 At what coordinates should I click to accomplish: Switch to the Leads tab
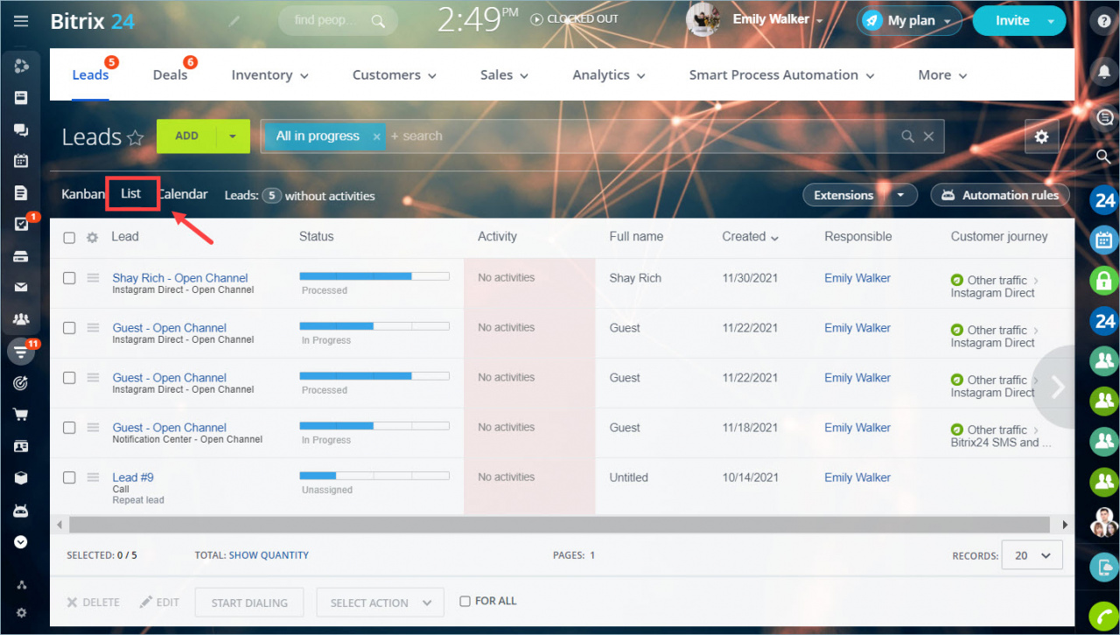point(90,75)
